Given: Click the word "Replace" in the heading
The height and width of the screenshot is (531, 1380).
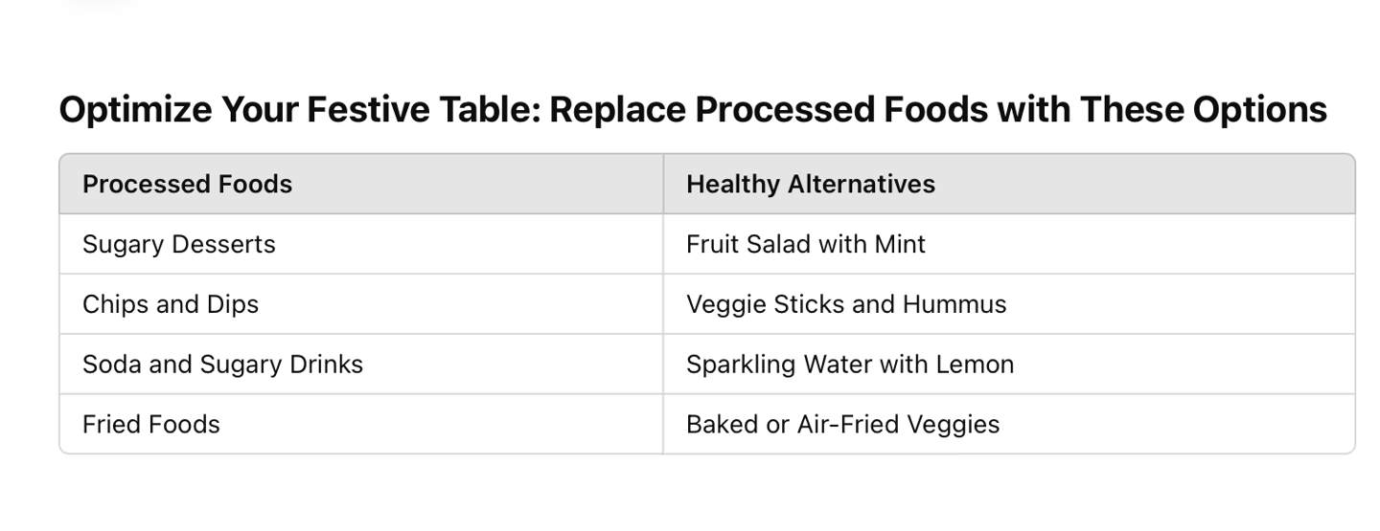Looking at the screenshot, I should click(618, 110).
